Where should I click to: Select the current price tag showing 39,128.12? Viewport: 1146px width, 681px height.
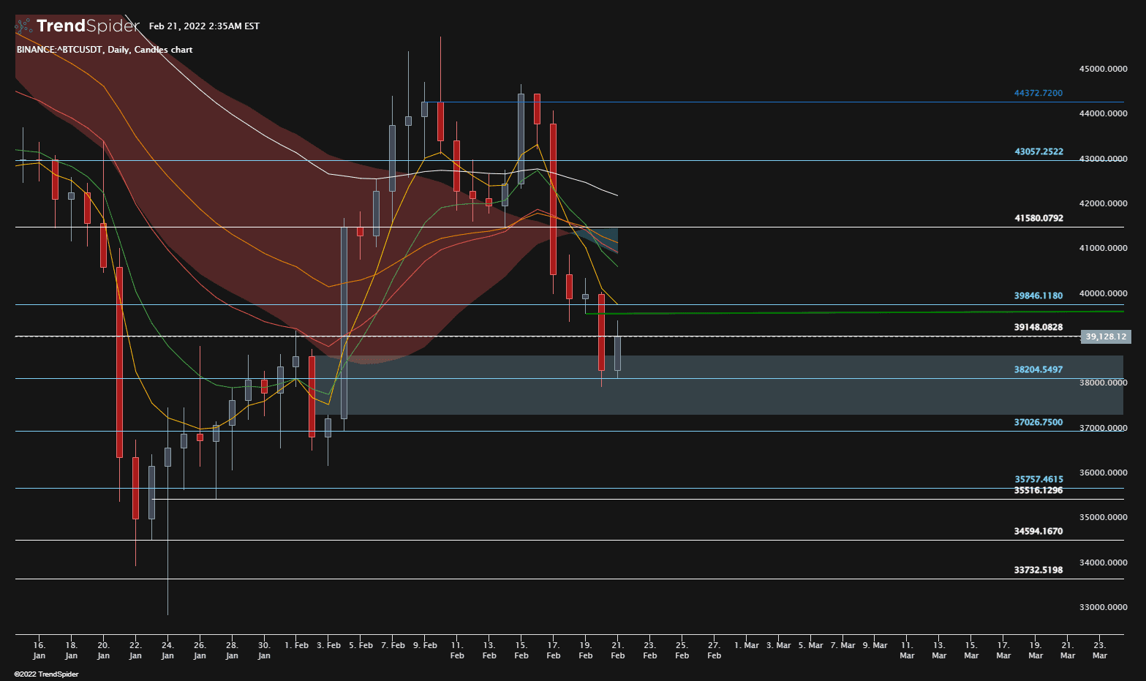point(1104,336)
